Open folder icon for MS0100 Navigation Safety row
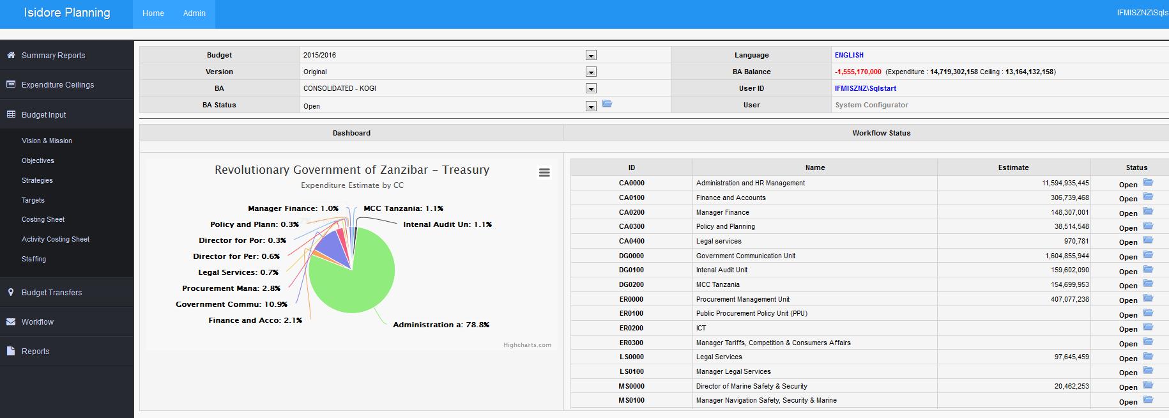This screenshot has width=1169, height=418. coord(1148,399)
